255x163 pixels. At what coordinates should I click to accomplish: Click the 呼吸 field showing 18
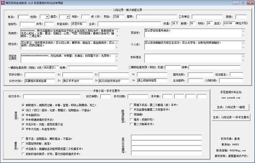[x=210, y=23]
